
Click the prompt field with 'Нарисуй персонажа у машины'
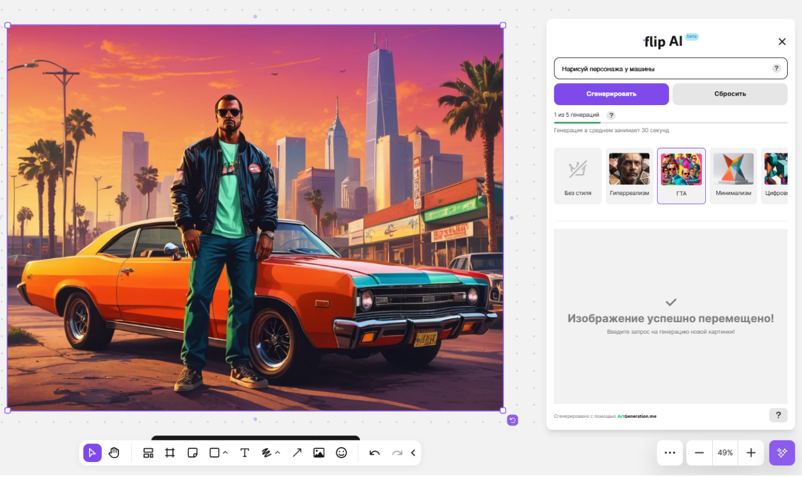click(x=670, y=69)
